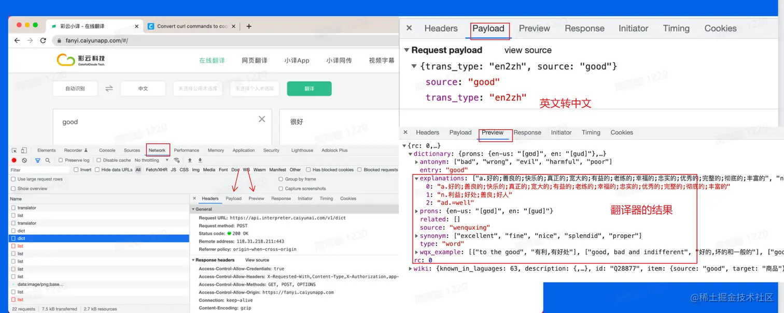Image resolution: width=784 pixels, height=313 pixels.
Task: Collapse the explanations array node
Action: 416,178
